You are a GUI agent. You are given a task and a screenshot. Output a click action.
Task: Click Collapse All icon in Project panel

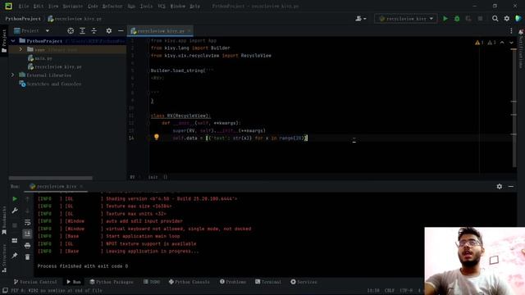coord(94,31)
